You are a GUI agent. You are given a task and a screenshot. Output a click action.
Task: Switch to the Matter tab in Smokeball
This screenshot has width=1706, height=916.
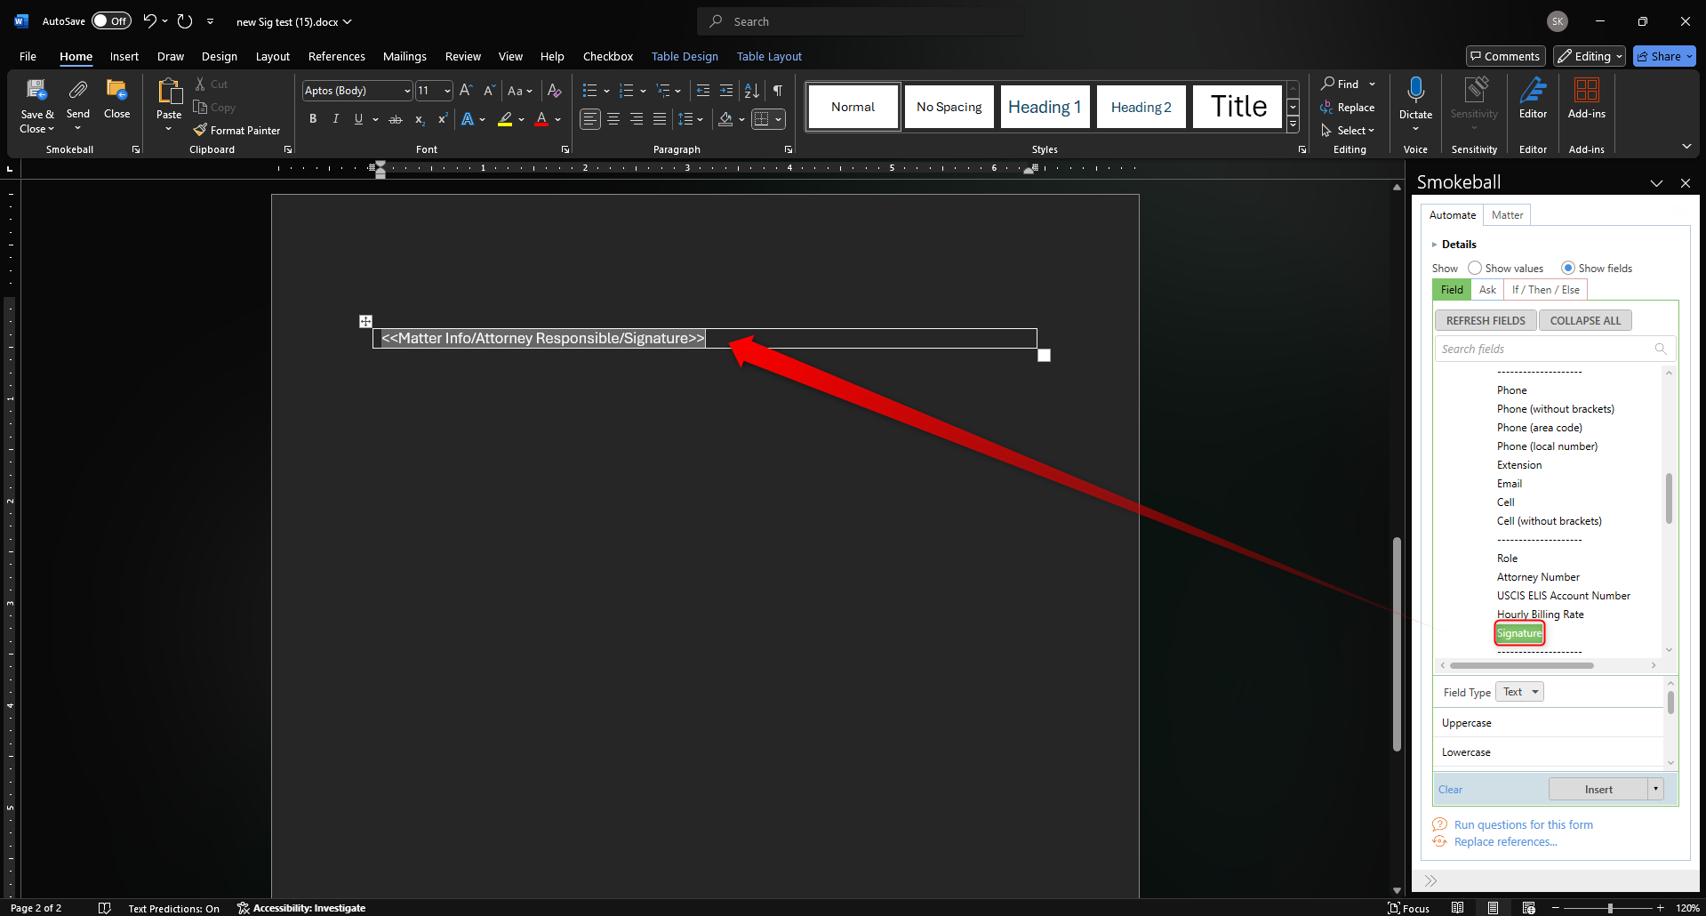click(x=1507, y=215)
